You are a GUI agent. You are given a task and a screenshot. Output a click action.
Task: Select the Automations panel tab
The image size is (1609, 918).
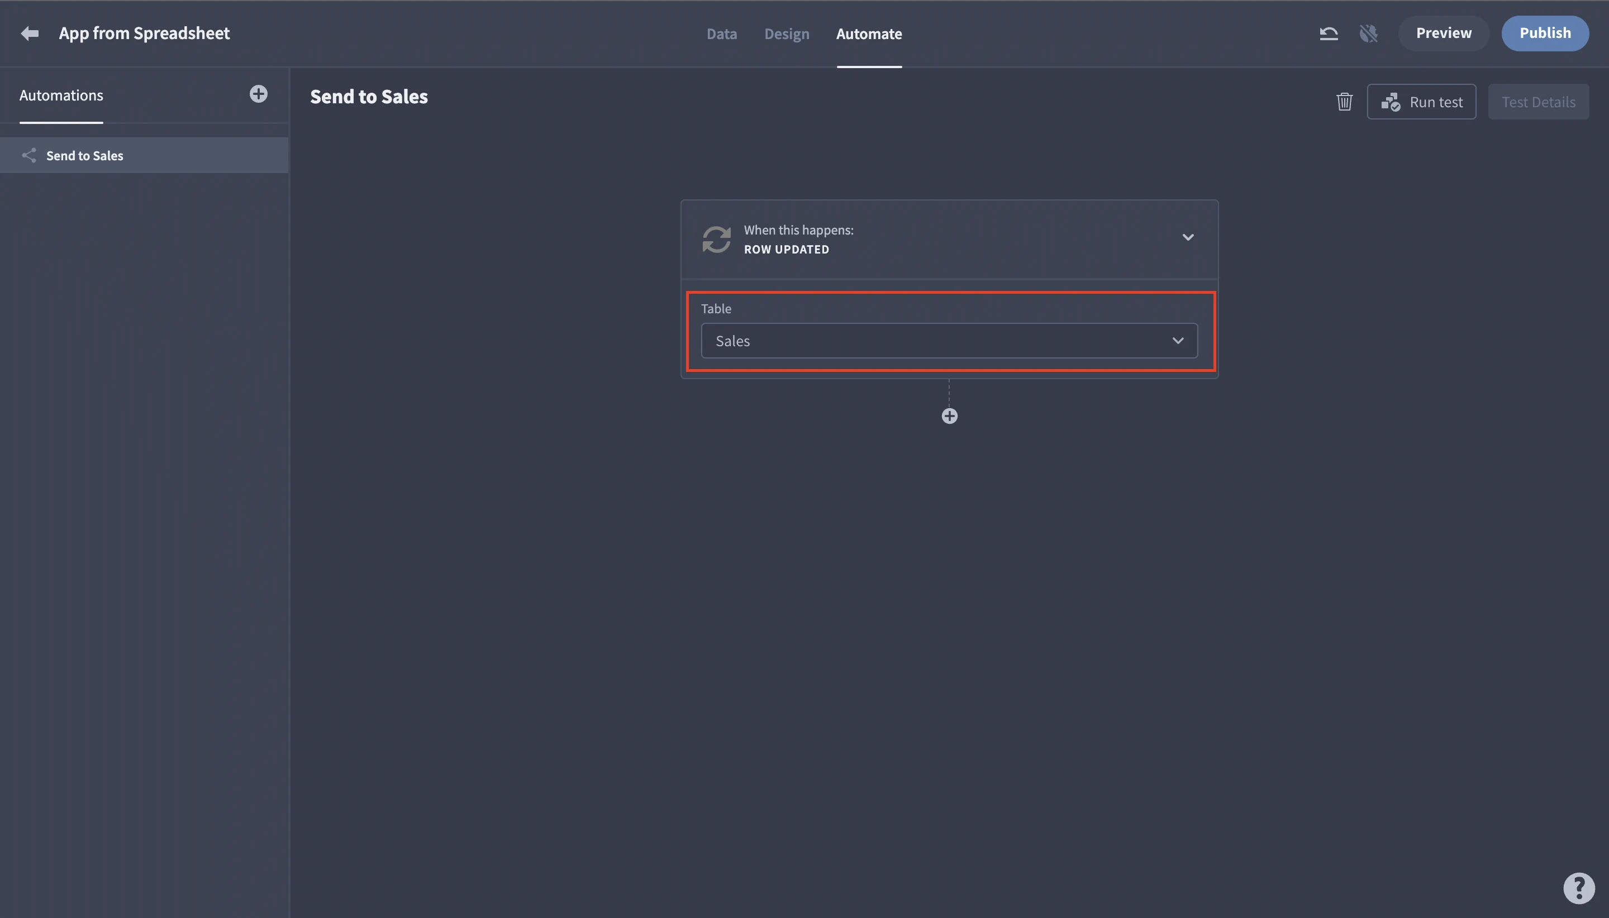pyautogui.click(x=61, y=95)
